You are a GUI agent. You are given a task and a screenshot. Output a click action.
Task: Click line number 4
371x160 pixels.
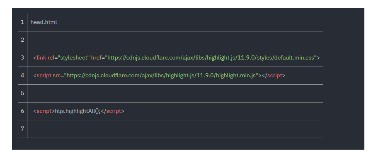click(22, 75)
